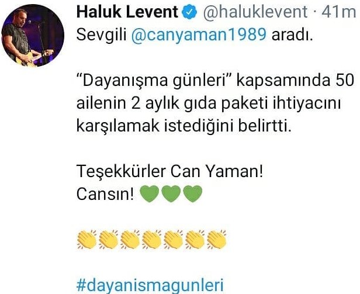
Task: Click the fourth clapping hands emoji
Action: 151,239
